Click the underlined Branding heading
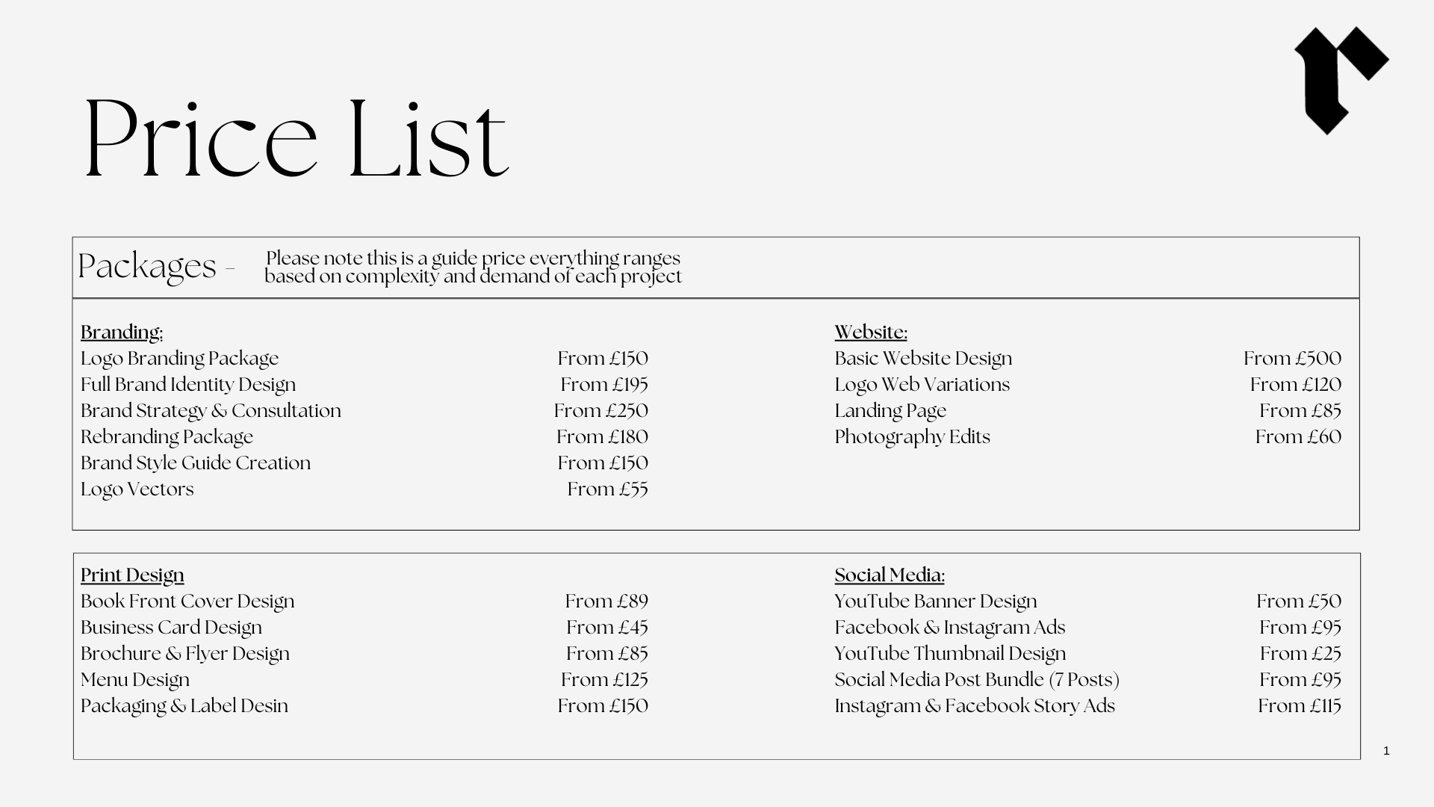 [x=122, y=333]
